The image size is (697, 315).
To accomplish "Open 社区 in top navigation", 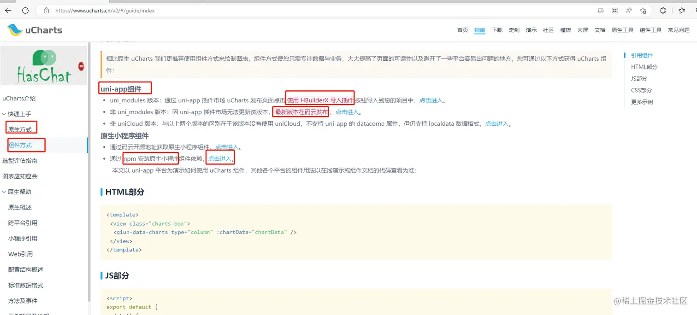I will (548, 30).
